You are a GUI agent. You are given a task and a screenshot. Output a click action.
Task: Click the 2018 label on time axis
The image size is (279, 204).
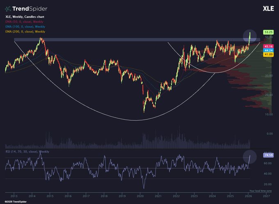[104, 196]
